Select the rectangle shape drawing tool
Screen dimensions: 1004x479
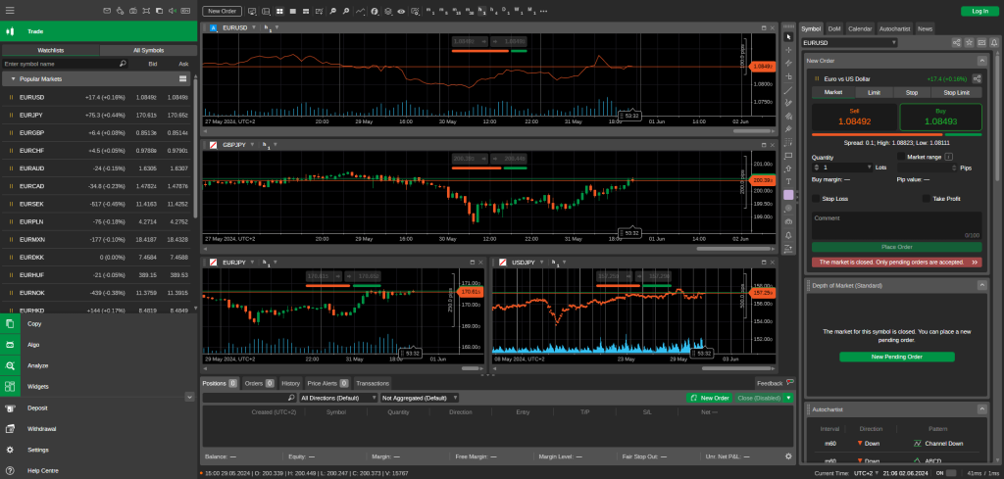[x=788, y=156]
